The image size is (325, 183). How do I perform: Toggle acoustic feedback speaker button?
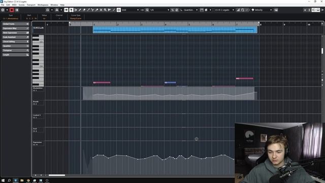click(66, 10)
